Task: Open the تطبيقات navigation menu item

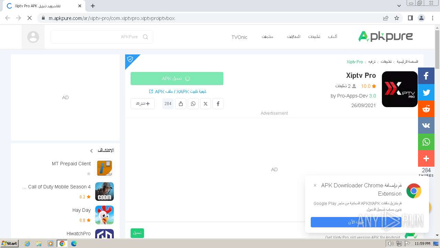Action: click(x=314, y=37)
